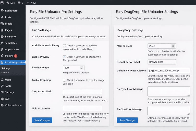Image resolution: width=196 pixels, height=131 pixels.
Task: Check Add file to media library box
Action: 64,46
